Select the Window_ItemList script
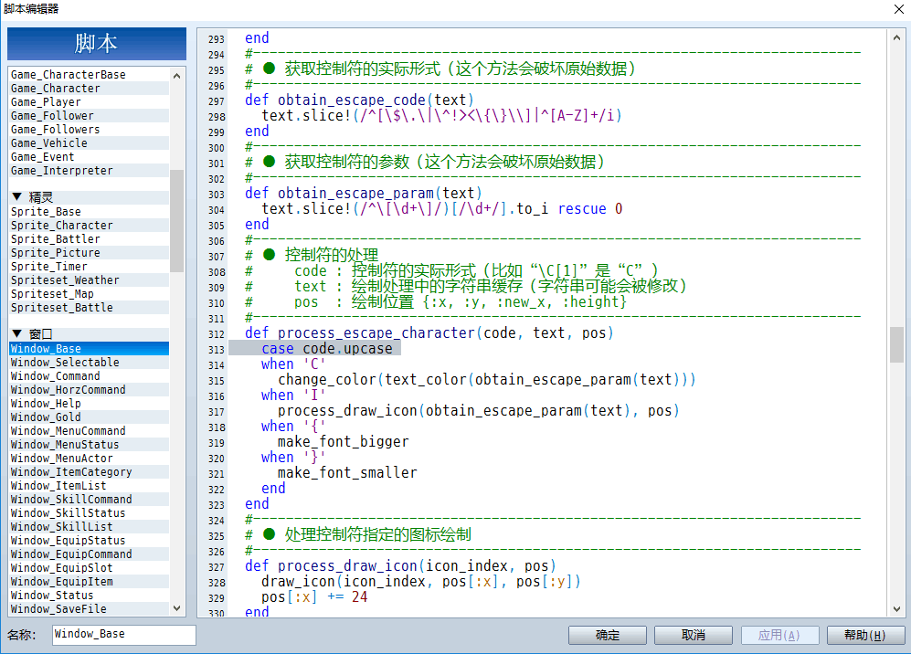 [x=90, y=486]
